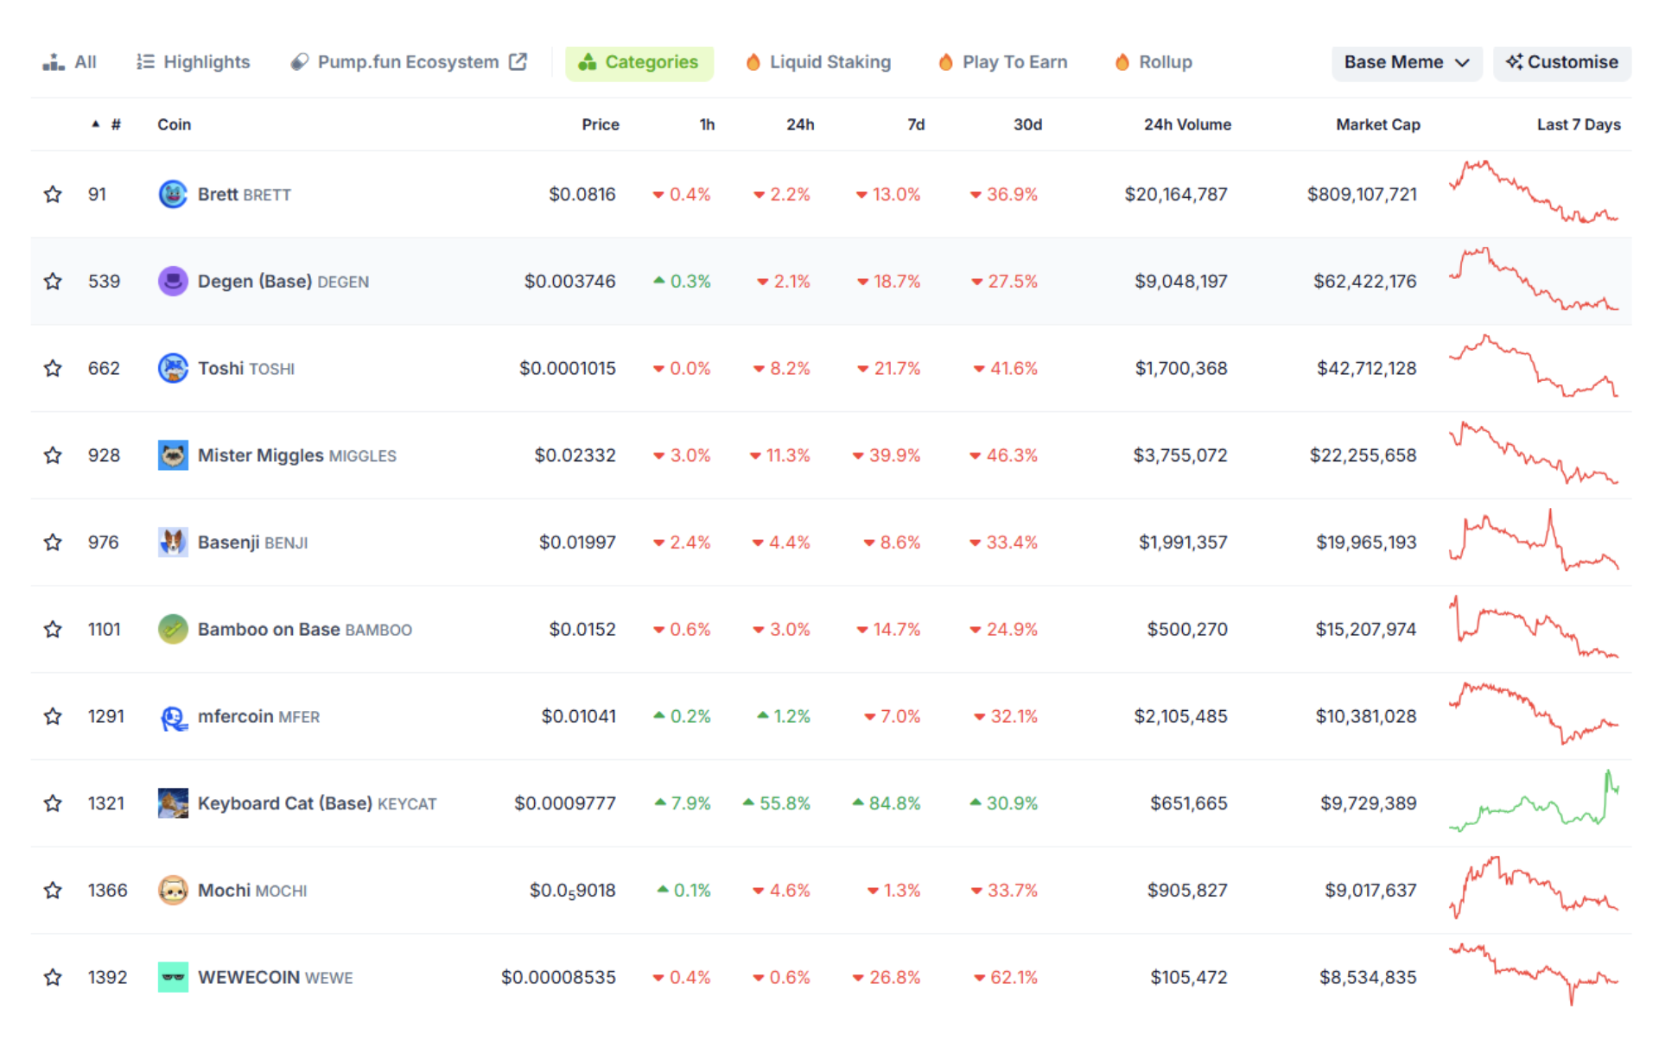1678x1047 pixels.
Task: Toggle the favorite star for Keyboard Cat (Base)
Action: (x=53, y=803)
